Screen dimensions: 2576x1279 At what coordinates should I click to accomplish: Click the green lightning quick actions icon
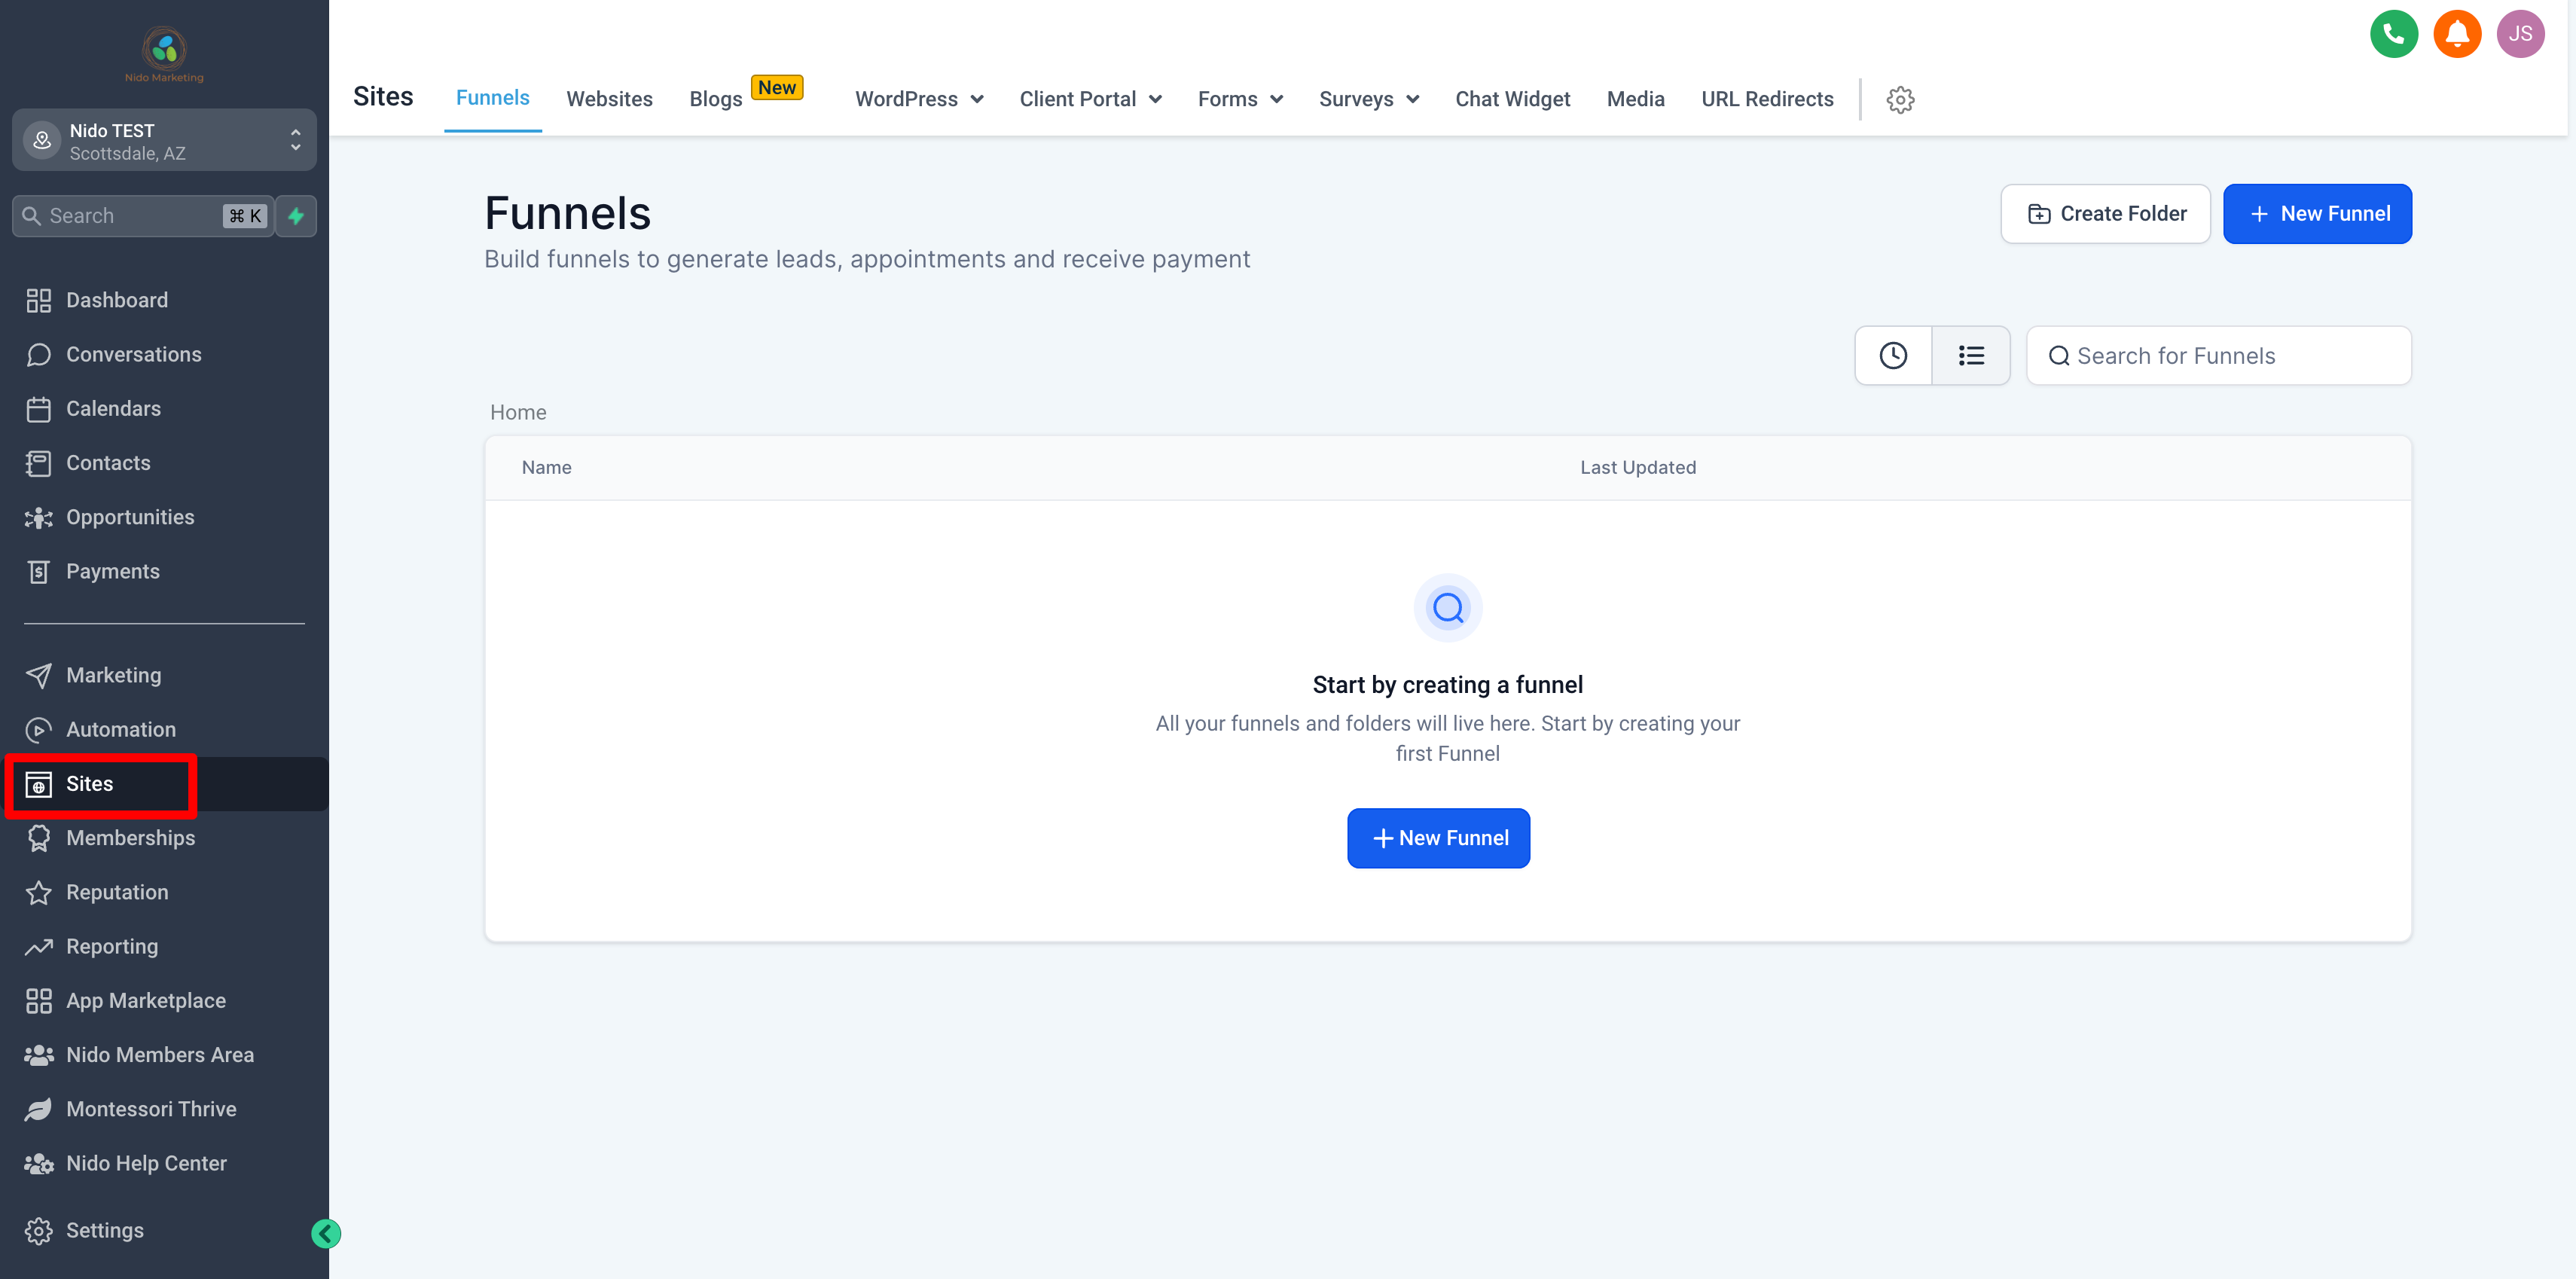pos(296,216)
